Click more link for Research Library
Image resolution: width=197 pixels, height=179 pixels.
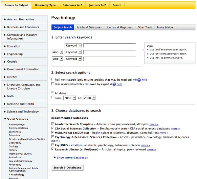pos(151,149)
